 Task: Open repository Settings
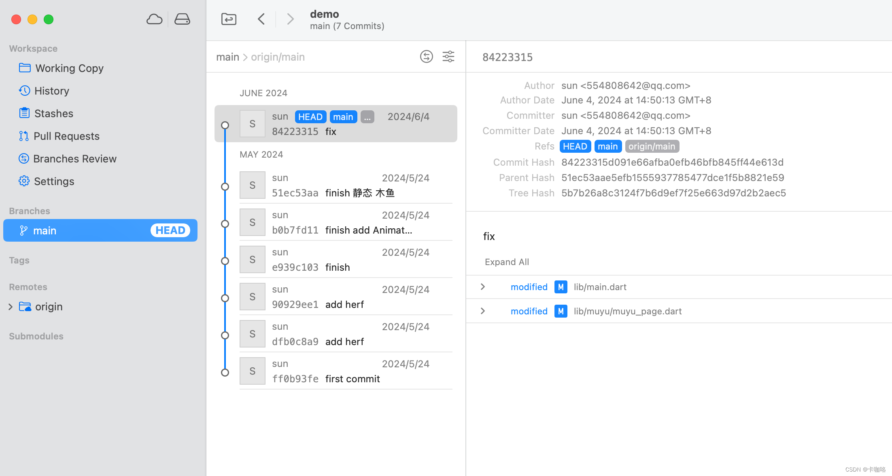point(54,181)
